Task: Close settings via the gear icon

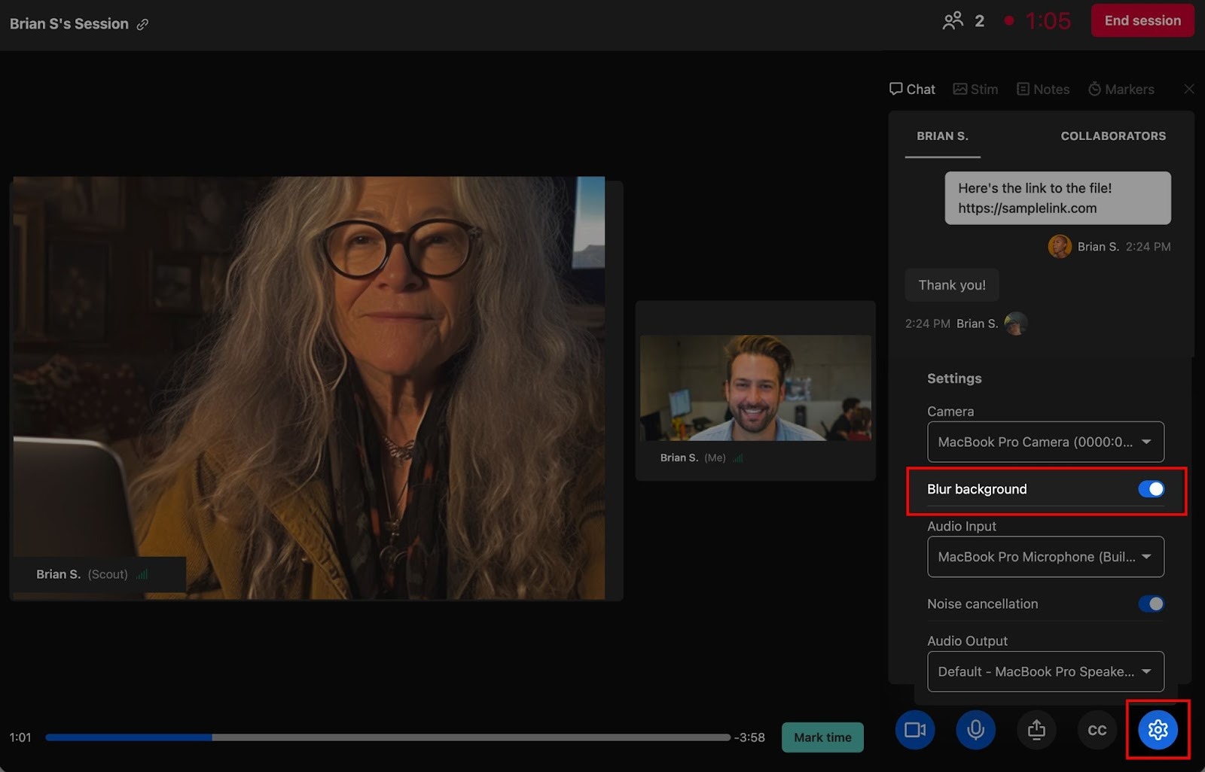Action: coord(1158,730)
